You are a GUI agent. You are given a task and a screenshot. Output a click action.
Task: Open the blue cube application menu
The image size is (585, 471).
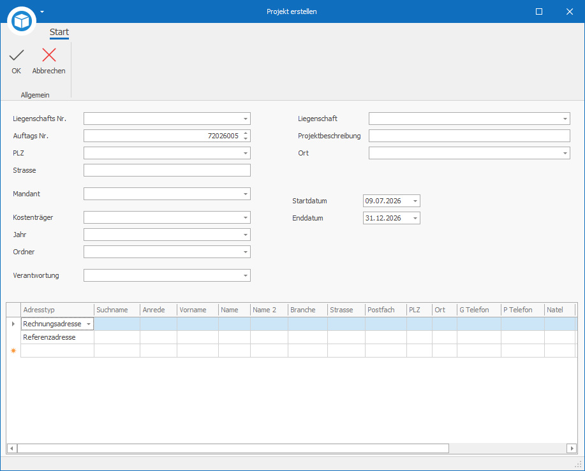tap(22, 21)
